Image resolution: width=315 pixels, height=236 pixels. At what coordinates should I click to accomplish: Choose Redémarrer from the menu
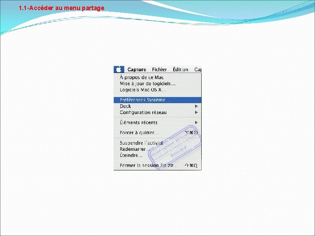pos(157,149)
